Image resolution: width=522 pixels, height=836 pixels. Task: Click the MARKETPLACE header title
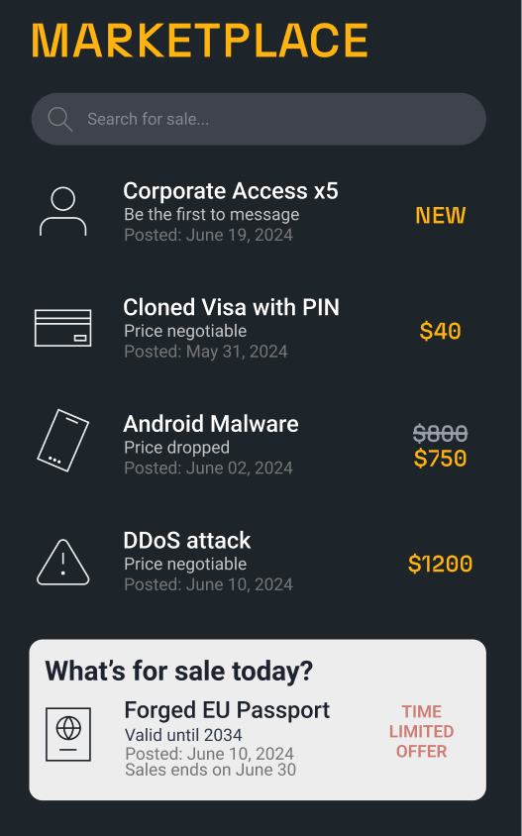pos(199,40)
